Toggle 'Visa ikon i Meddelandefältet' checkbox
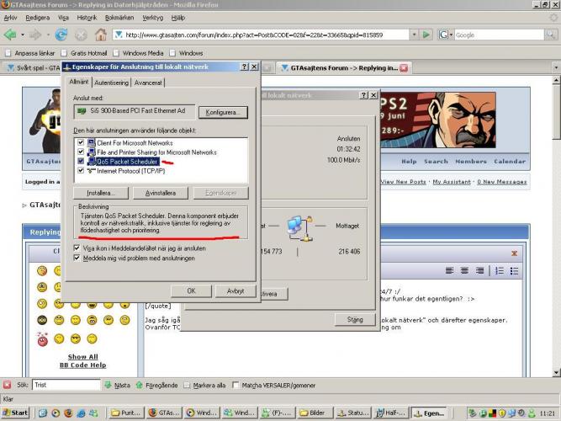Image resolution: width=561 pixels, height=421 pixels. (78, 248)
